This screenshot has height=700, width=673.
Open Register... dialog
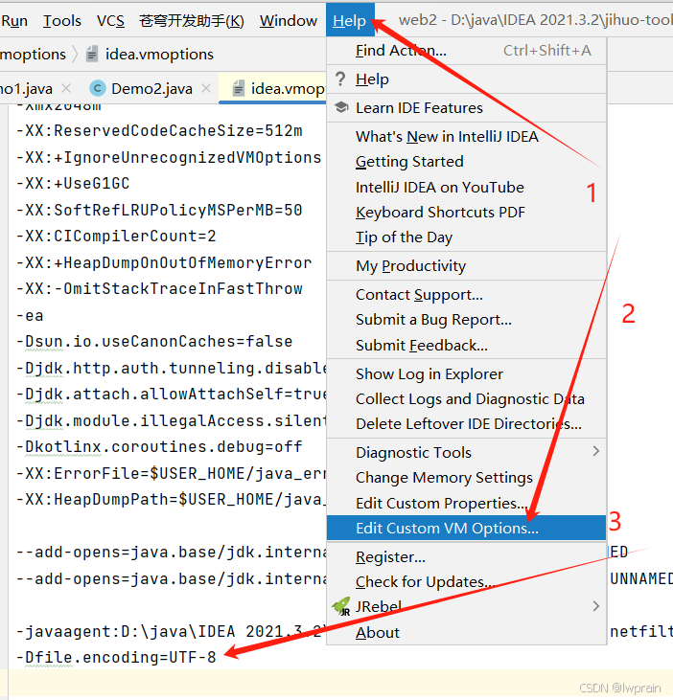[466, 557]
